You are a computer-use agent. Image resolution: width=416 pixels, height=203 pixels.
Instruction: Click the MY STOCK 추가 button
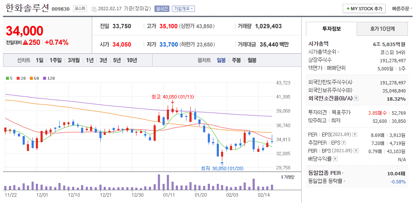tap(364, 9)
